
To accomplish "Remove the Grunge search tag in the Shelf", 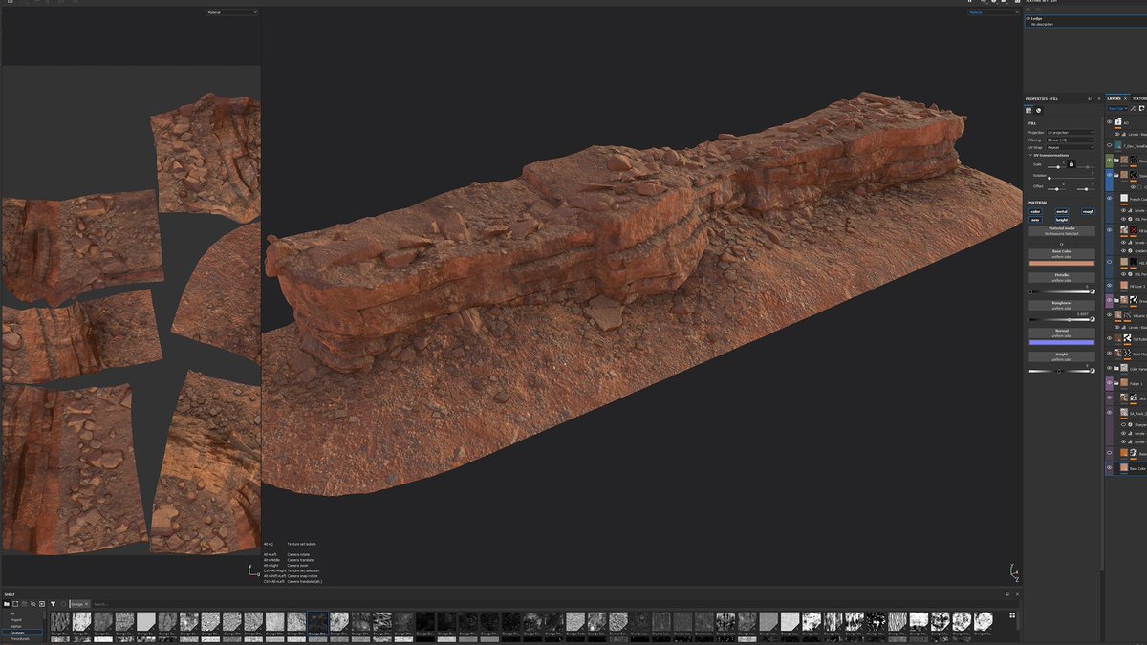I will (86, 604).
